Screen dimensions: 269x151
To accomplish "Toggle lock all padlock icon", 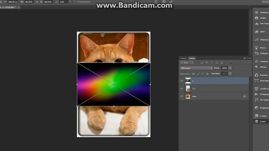I will coord(207,74).
